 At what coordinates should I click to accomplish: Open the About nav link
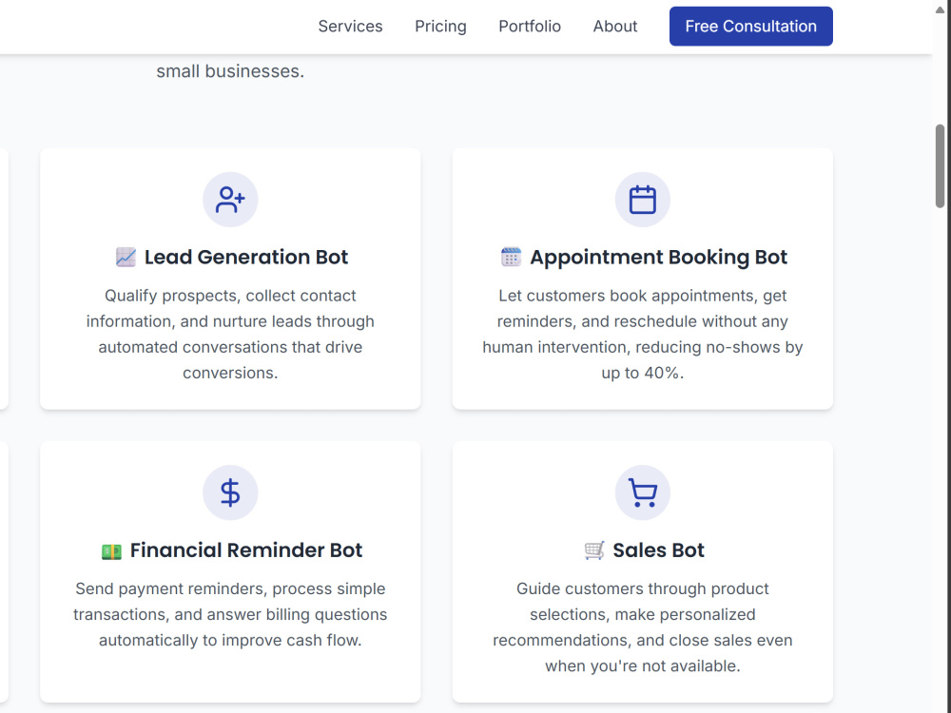pyautogui.click(x=615, y=26)
